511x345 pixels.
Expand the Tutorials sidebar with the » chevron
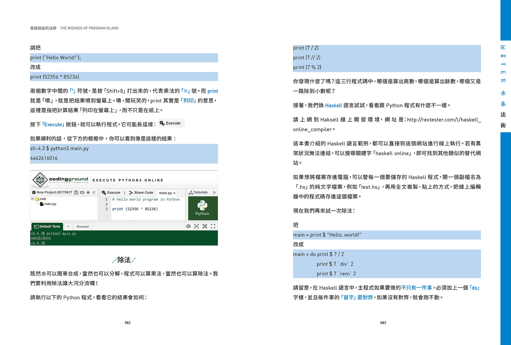(215, 192)
